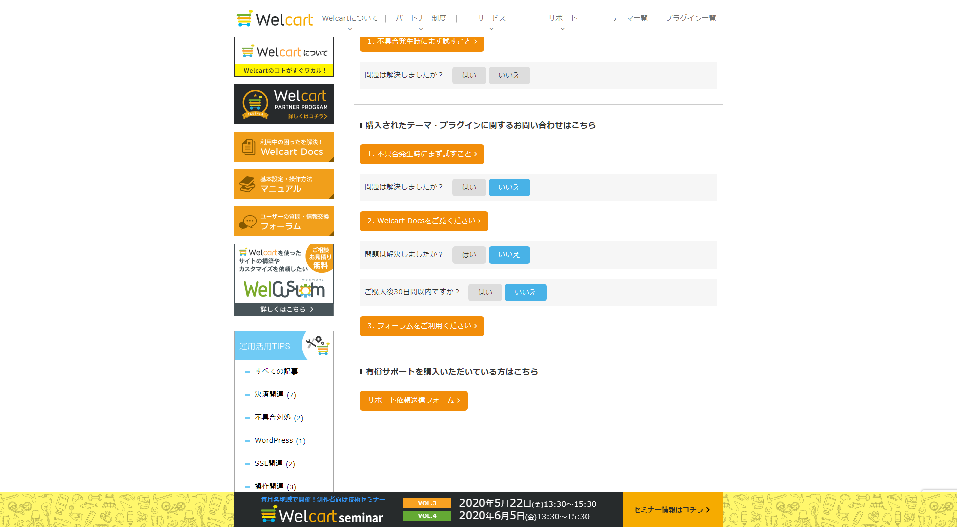Open the Welcartについて menu
Viewport: 957px width, 527px height.
(x=350, y=18)
